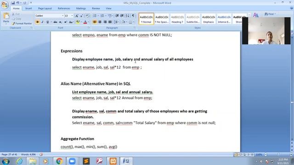The image size is (294, 165).
Task: Justify the paragraph text
Action: coord(110,22)
